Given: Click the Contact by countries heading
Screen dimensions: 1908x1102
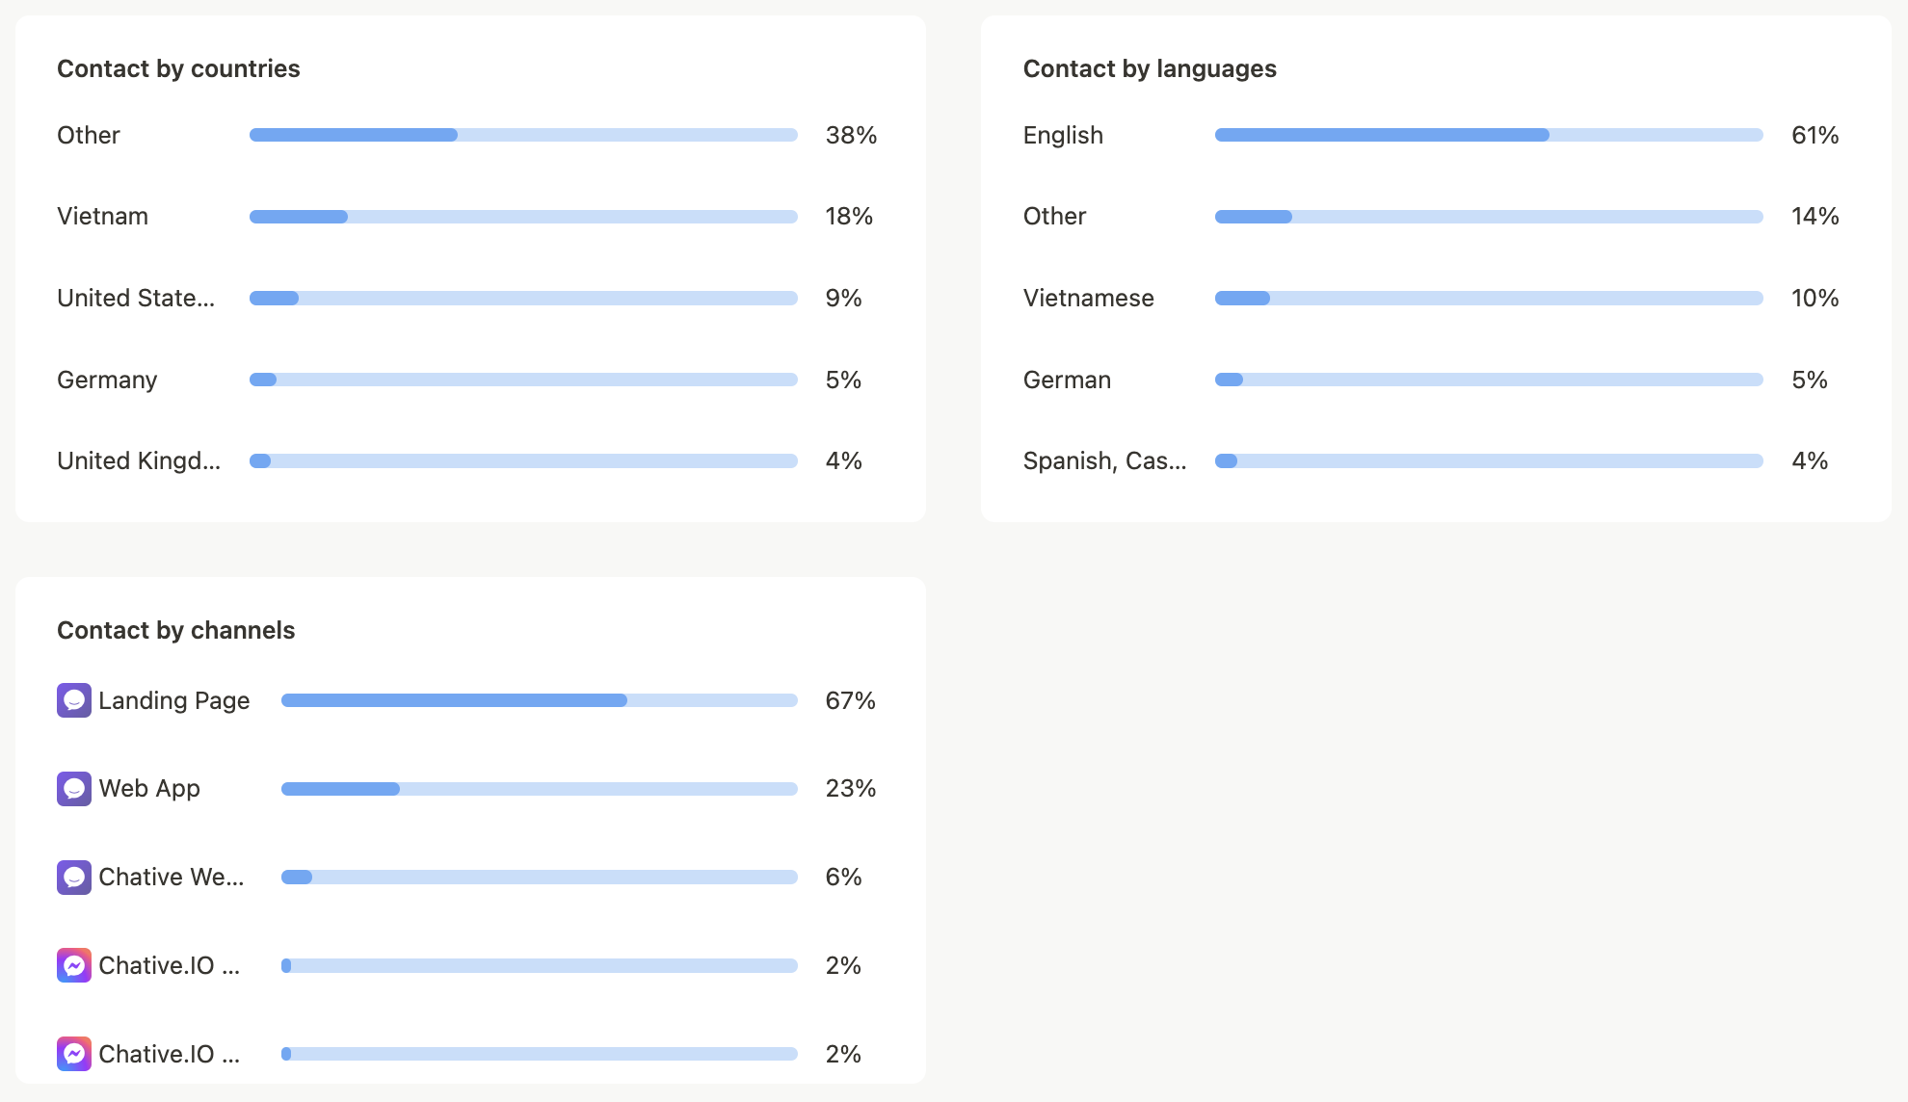Looking at the screenshot, I should [x=178, y=68].
